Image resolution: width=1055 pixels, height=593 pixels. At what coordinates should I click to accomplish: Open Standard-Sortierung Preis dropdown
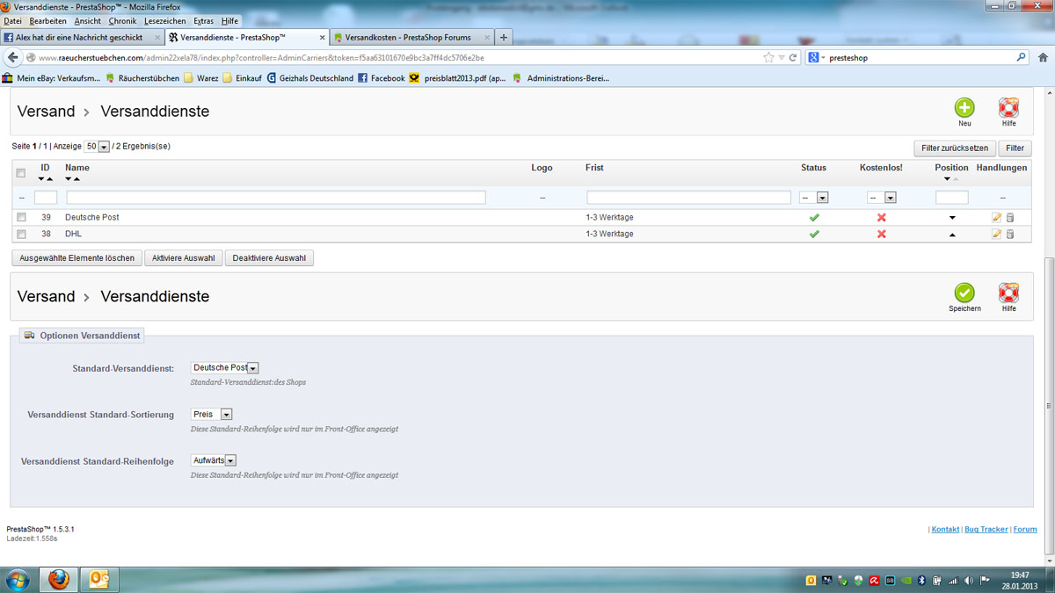[x=212, y=414]
